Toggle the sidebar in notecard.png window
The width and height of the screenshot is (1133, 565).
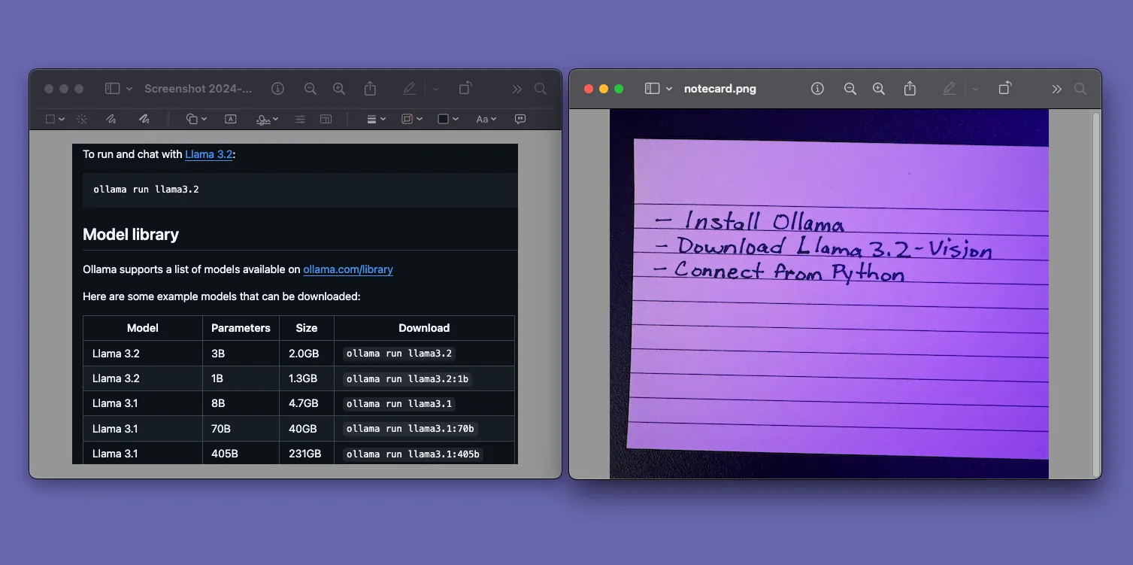pyautogui.click(x=652, y=89)
